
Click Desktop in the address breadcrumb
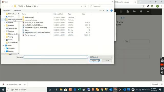pyautogui.click(x=28, y=6)
